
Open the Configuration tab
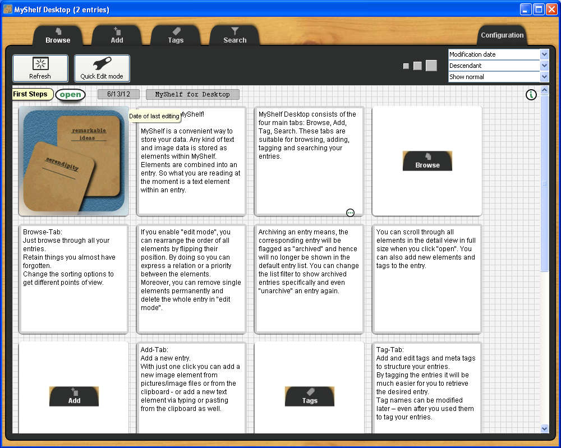pos(502,35)
